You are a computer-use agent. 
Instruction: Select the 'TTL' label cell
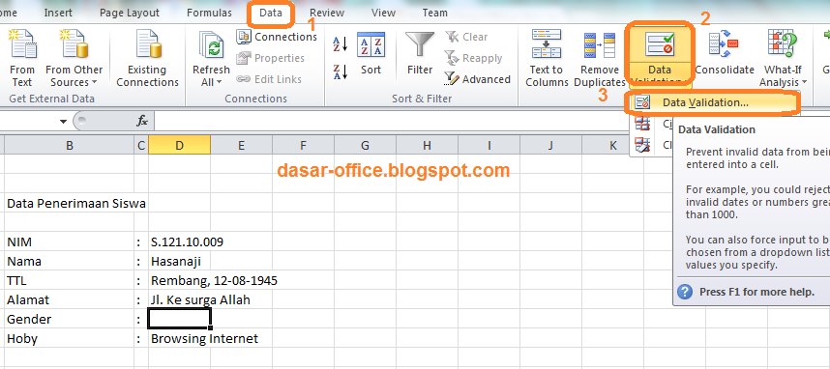[70, 280]
